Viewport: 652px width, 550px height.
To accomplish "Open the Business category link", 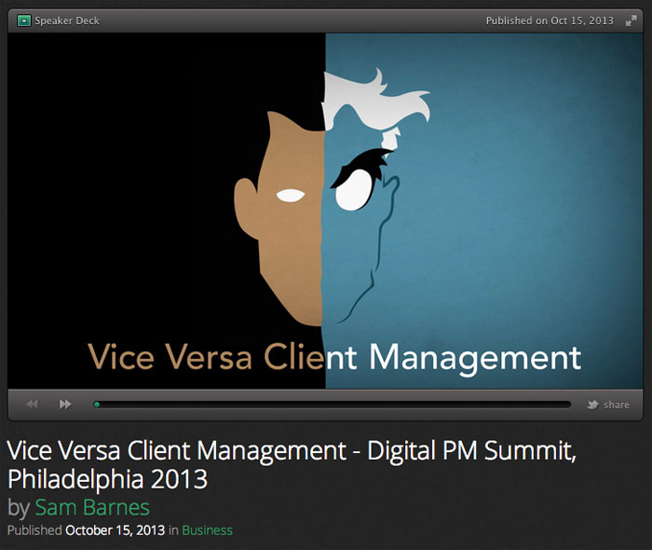I will [x=207, y=530].
